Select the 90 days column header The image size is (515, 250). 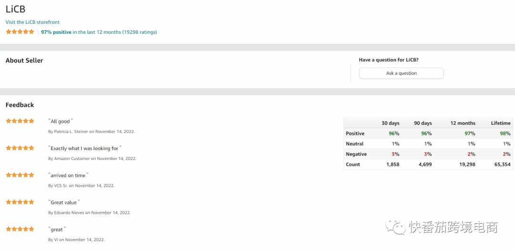pos(422,123)
